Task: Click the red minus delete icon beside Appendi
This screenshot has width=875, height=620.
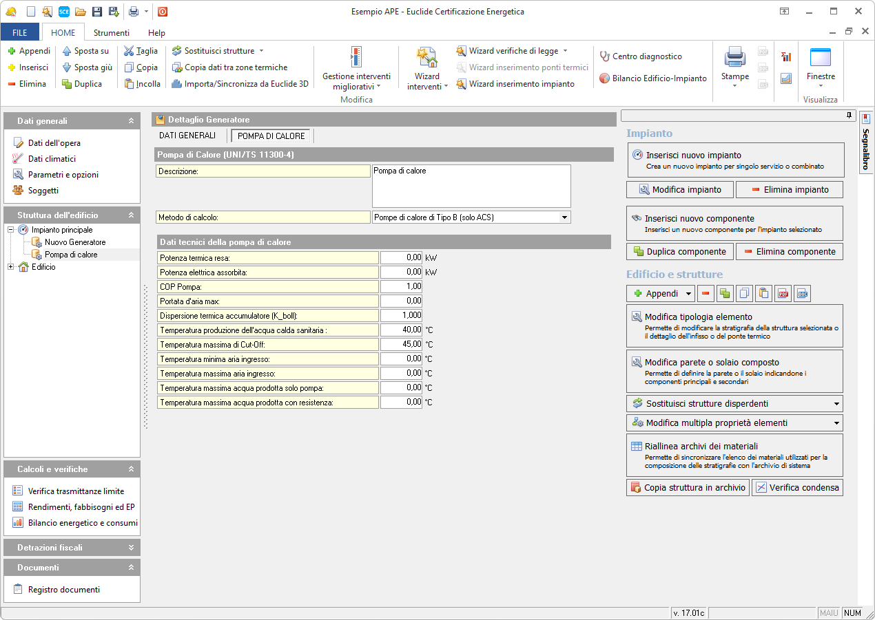Action: (706, 294)
